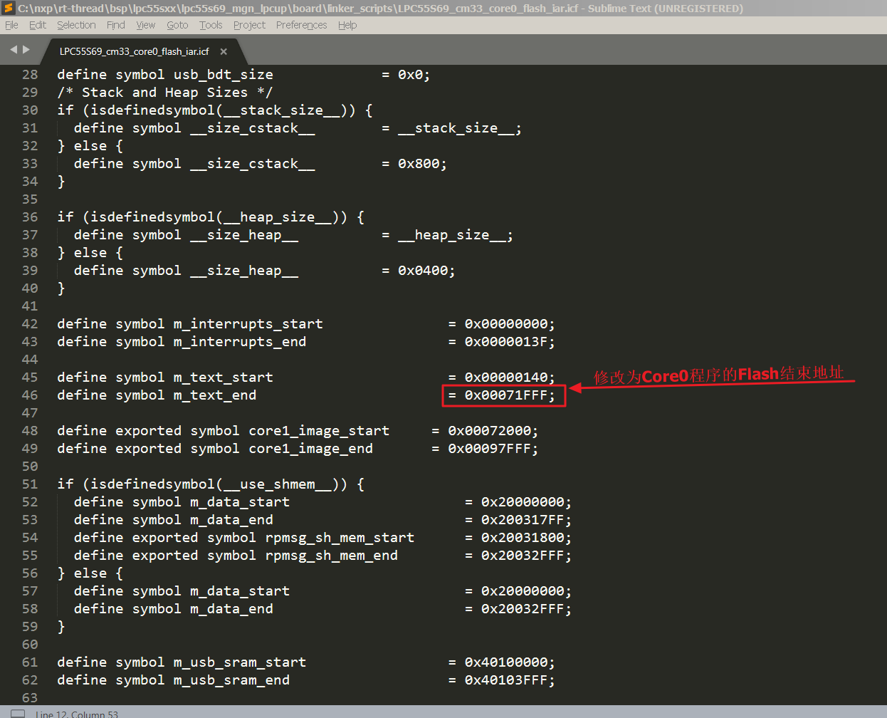The height and width of the screenshot is (718, 887).
Task: Toggle the side bar icon in status bar
Action: pos(18,713)
